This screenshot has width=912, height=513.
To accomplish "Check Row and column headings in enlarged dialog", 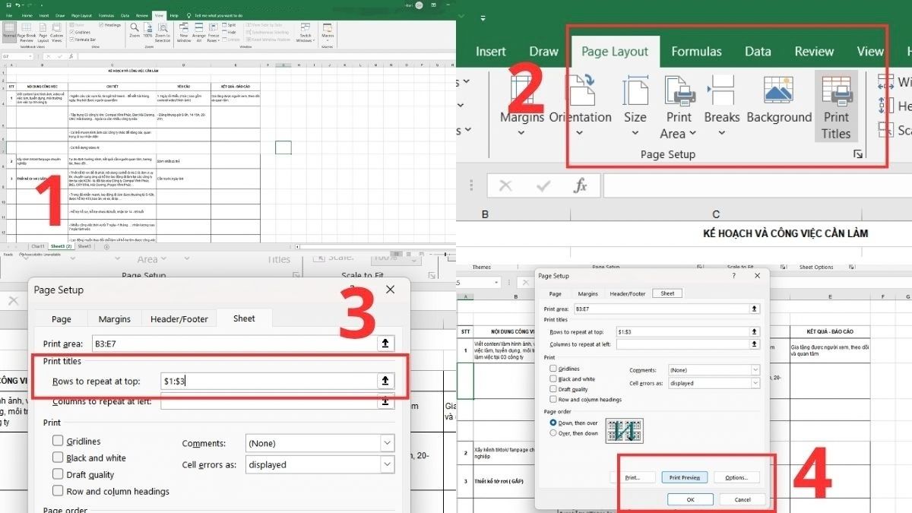I will click(x=58, y=491).
